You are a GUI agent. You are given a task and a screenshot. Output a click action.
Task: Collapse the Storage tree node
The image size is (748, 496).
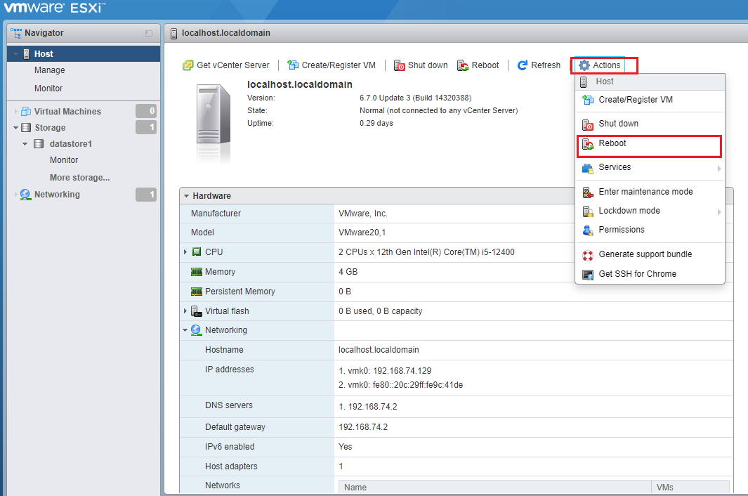pos(15,127)
